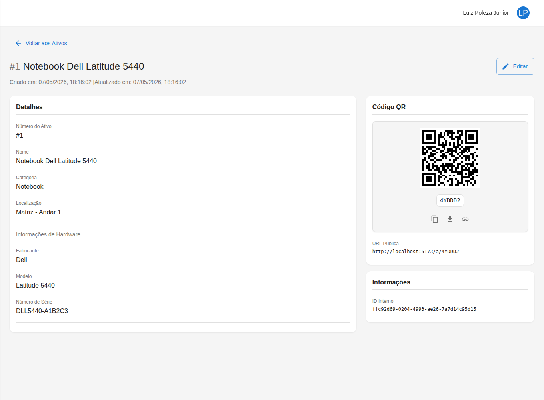The width and height of the screenshot is (544, 400).
Task: Select the internal ID ffc92d69 text
Action: tap(424, 309)
